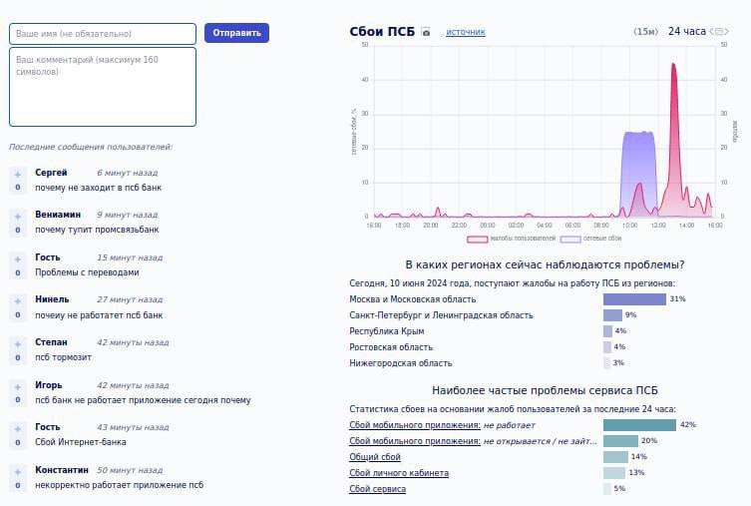Click plus icon beside Константин's comment
This screenshot has height=506, width=751.
18,472
